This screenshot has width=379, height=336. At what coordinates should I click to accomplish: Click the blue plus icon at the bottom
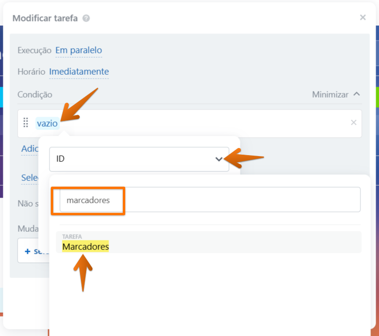click(28, 251)
